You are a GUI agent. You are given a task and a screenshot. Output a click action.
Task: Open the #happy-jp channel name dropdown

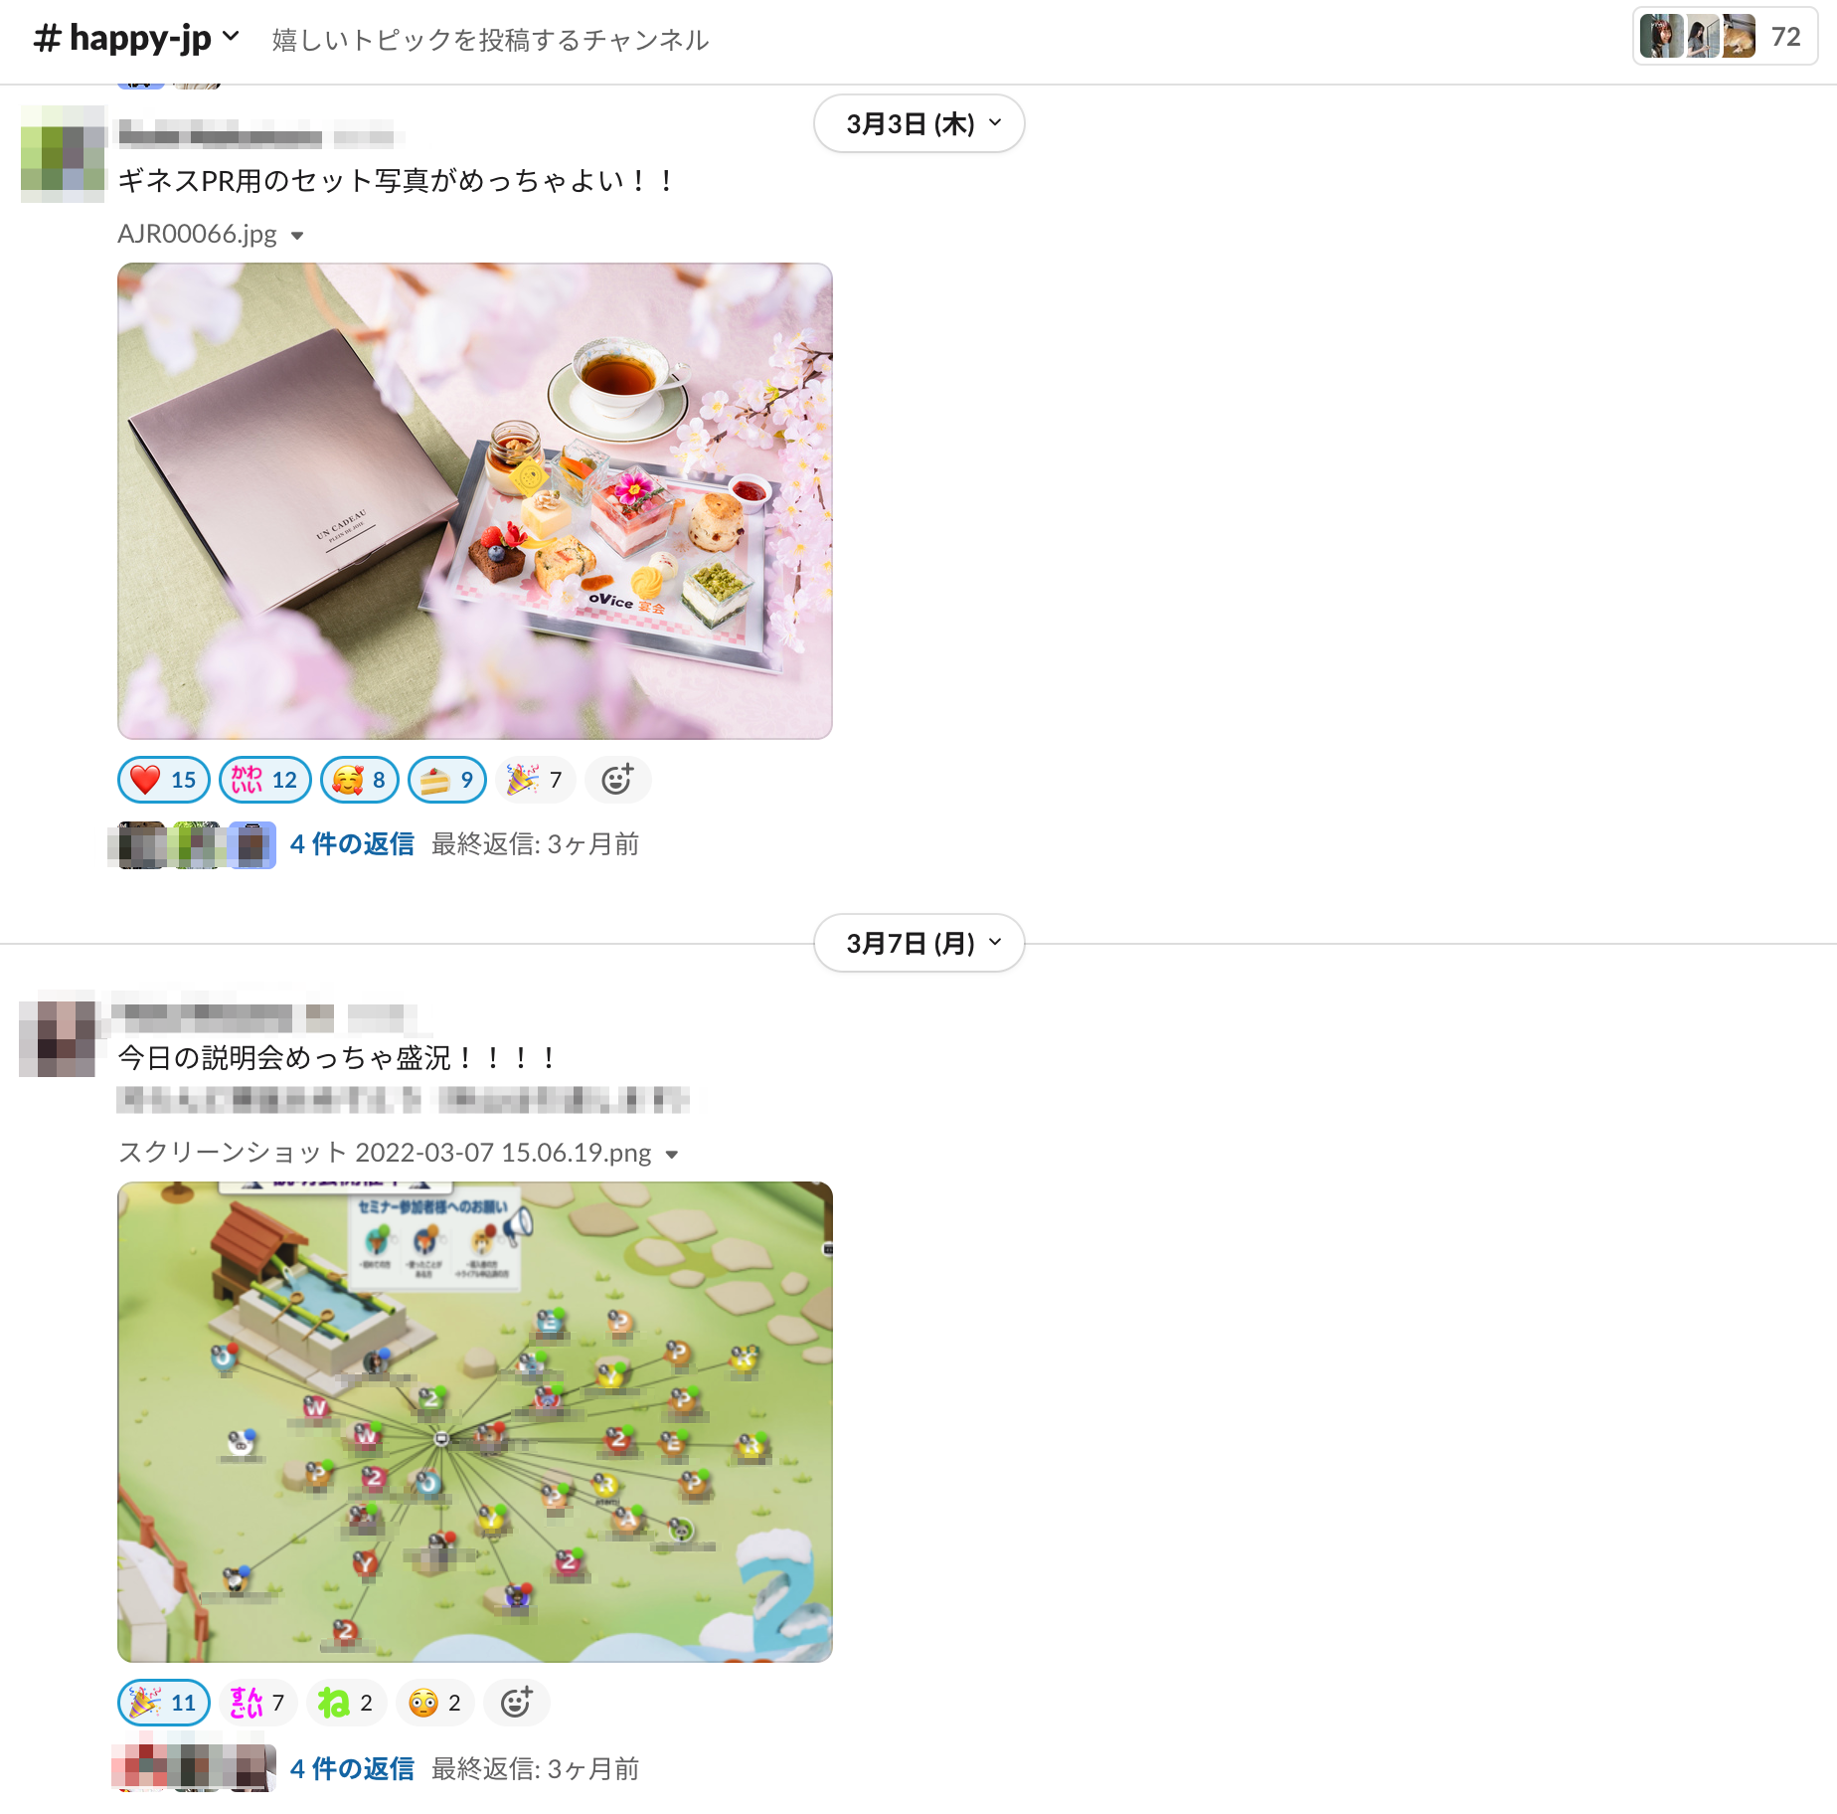tap(137, 39)
